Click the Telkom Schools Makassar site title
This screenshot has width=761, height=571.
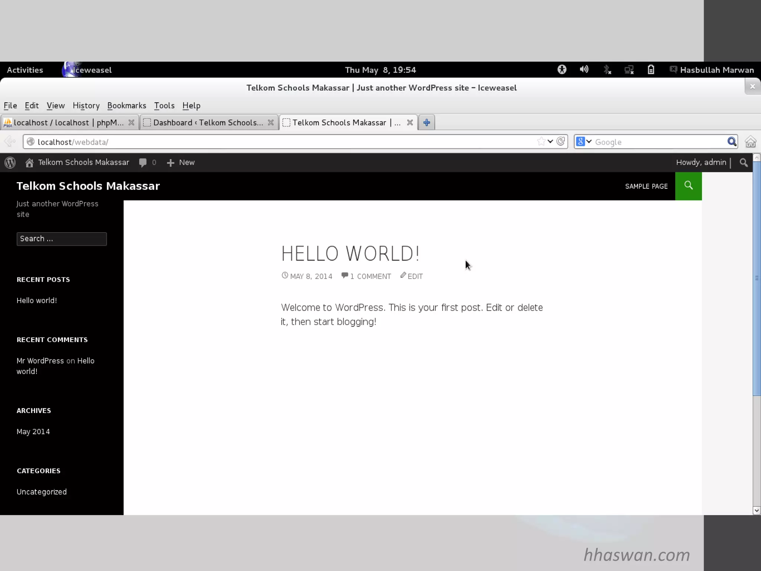tap(88, 186)
